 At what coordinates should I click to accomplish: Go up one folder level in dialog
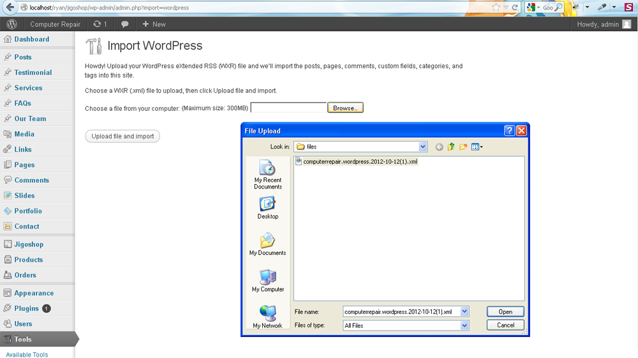point(451,147)
